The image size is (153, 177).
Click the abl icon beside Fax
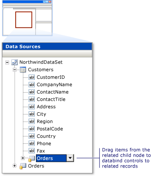32,151
